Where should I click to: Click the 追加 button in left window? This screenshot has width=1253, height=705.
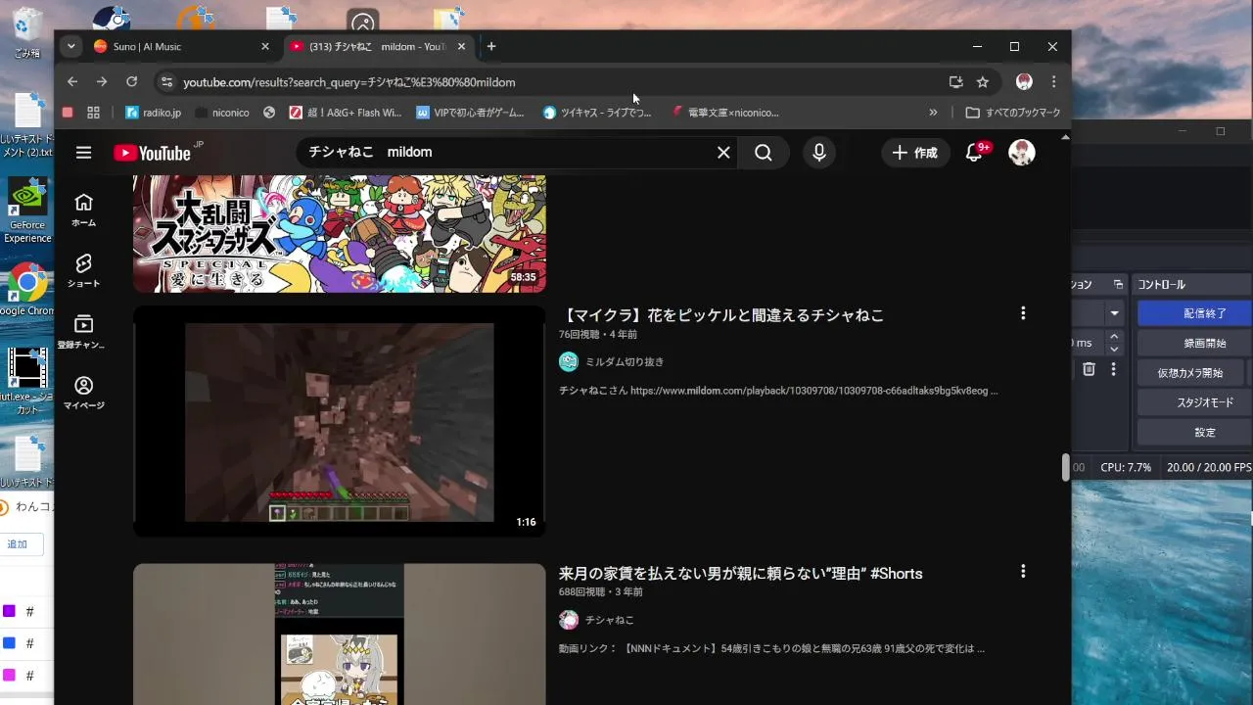(18, 544)
